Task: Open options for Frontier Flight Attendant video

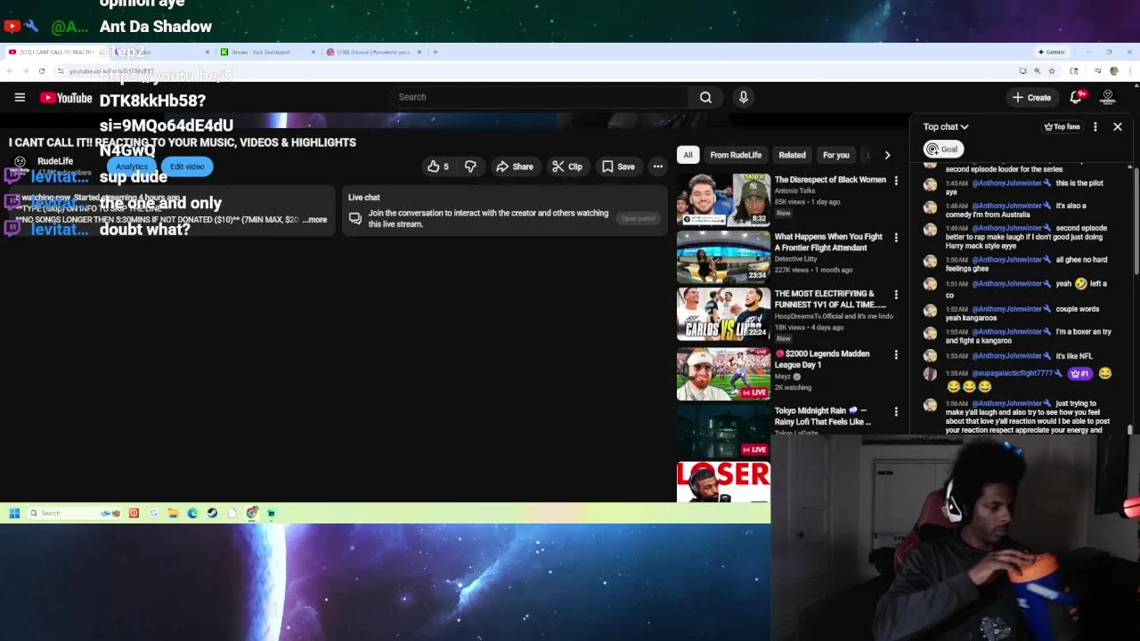Action: 896,238
